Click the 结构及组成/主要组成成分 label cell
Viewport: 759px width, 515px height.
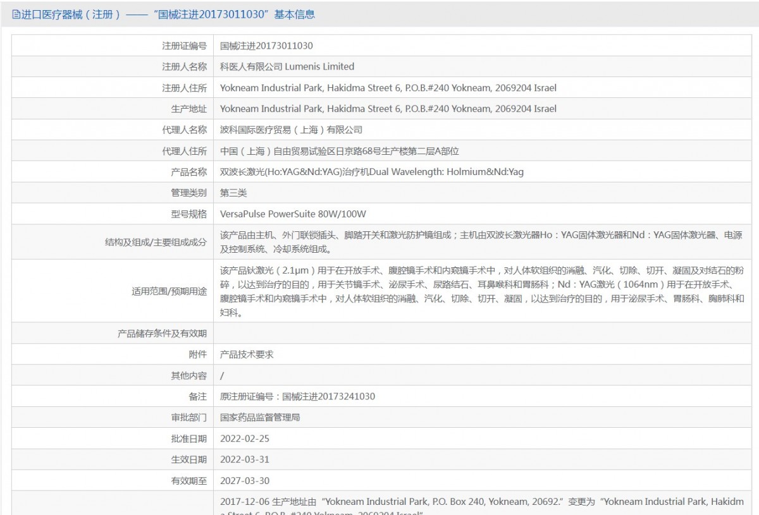point(113,242)
